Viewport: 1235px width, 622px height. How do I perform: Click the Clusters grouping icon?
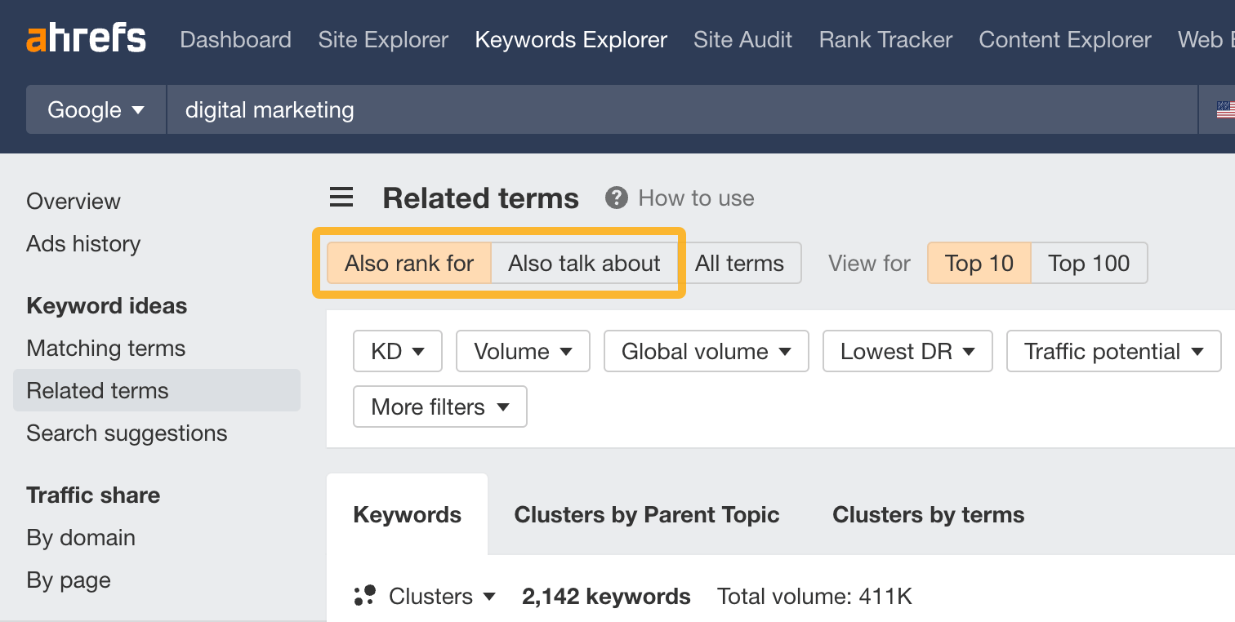365,596
